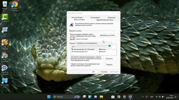Click the Скасувати button
The width and height of the screenshot is (179, 100).
click(x=104, y=72)
